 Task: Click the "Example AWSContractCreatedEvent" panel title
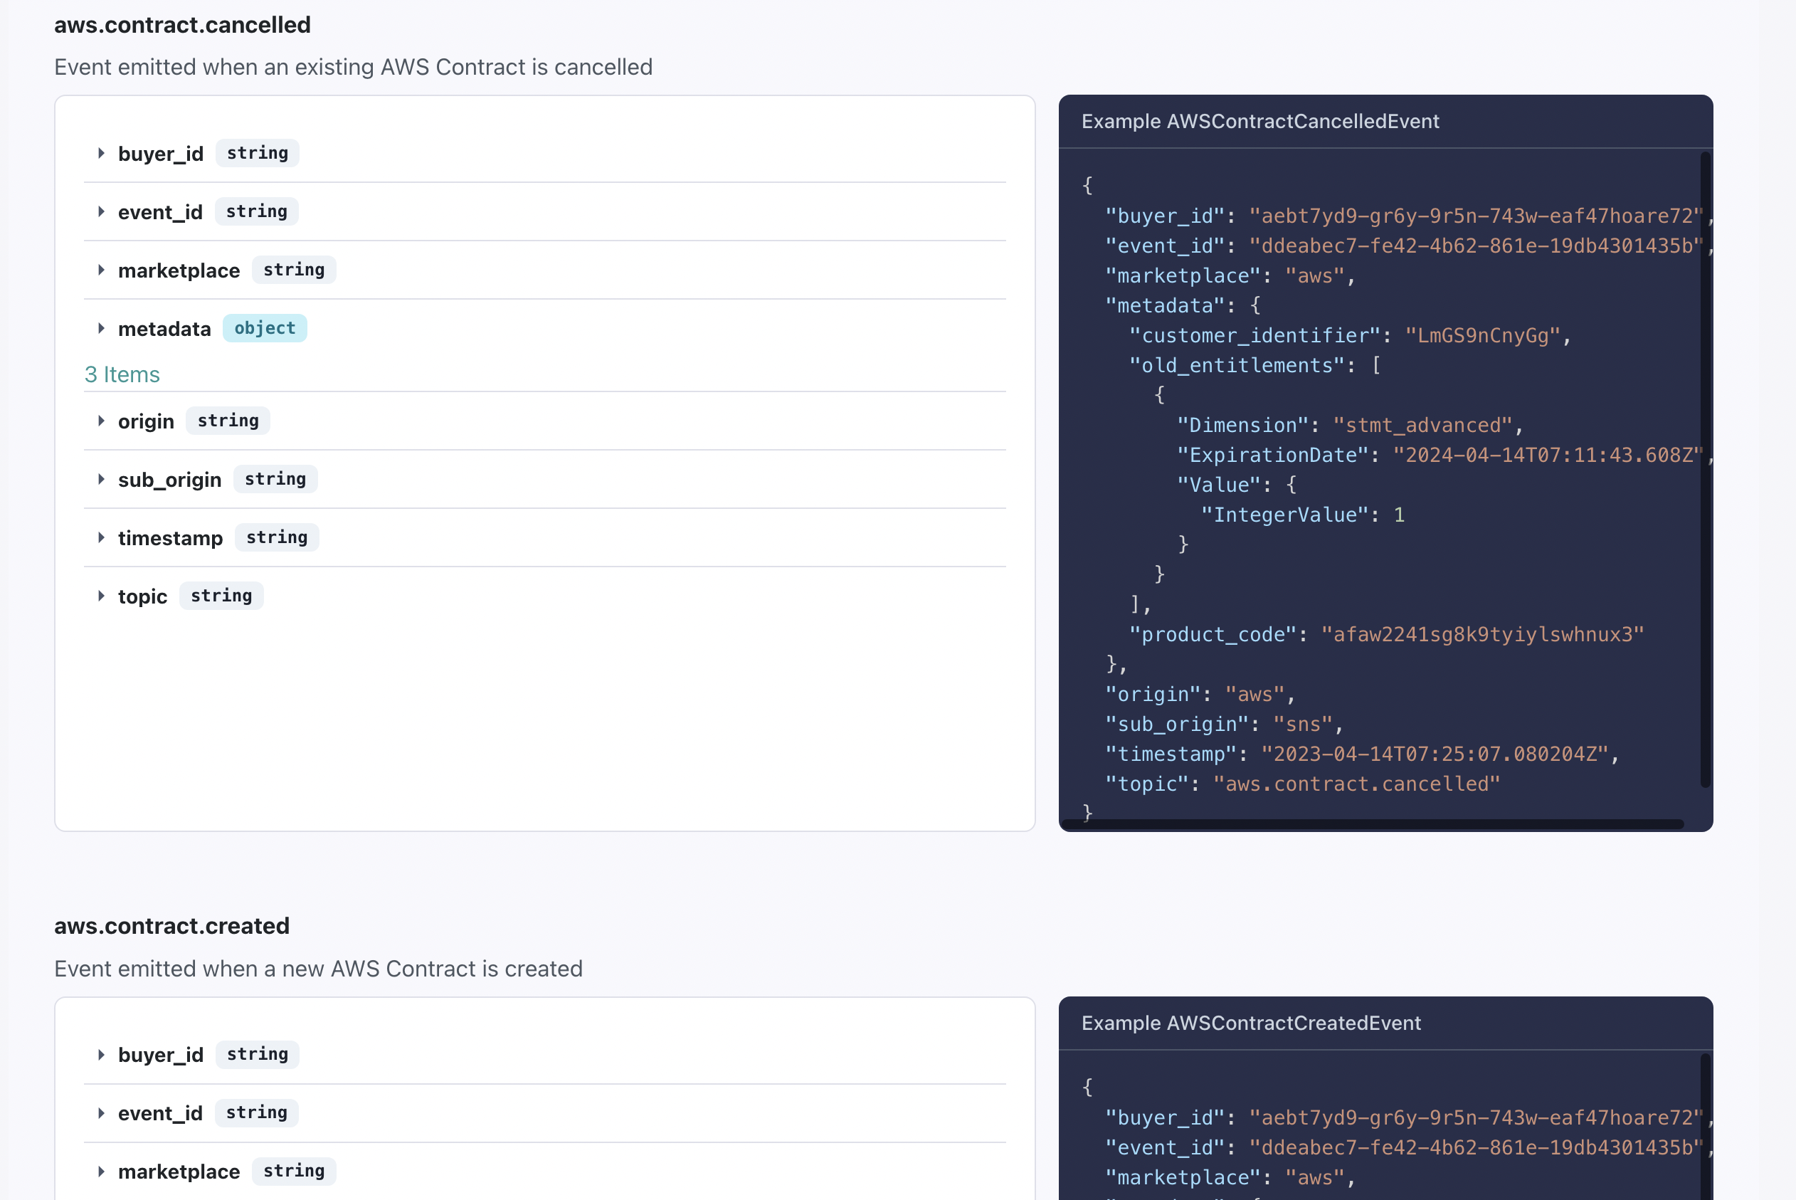coord(1252,1023)
